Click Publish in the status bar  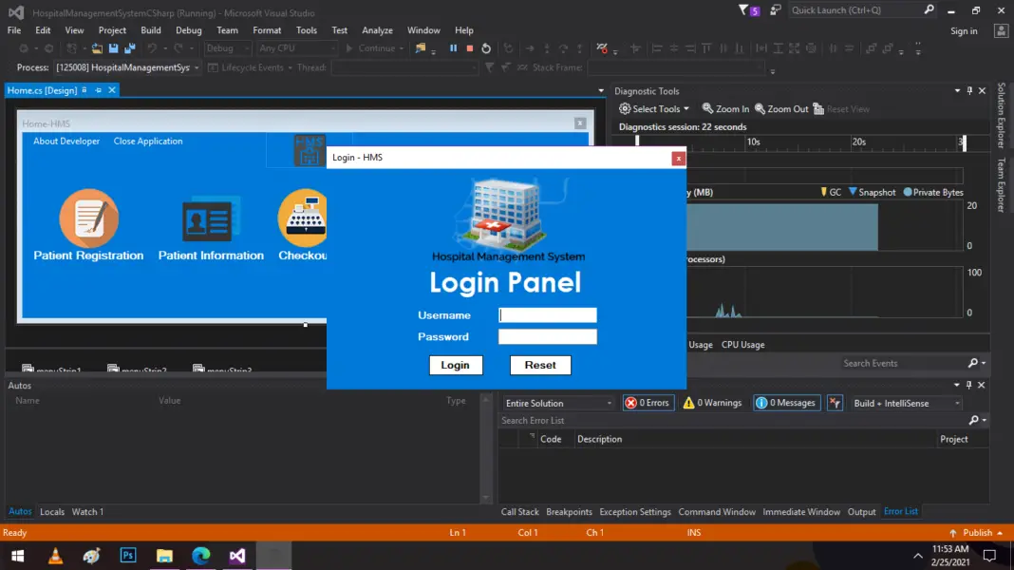pyautogui.click(x=977, y=533)
